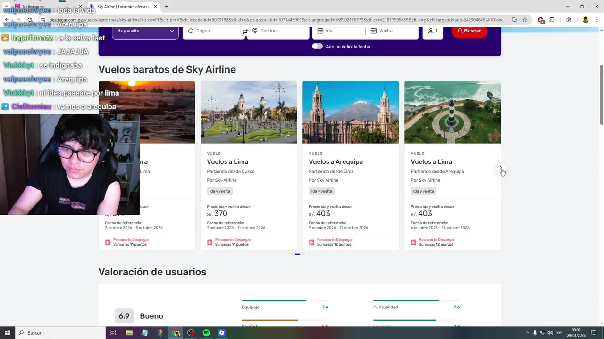Open File Explorer from the taskbar
Viewport: 604px width, 339px height.
129,333
